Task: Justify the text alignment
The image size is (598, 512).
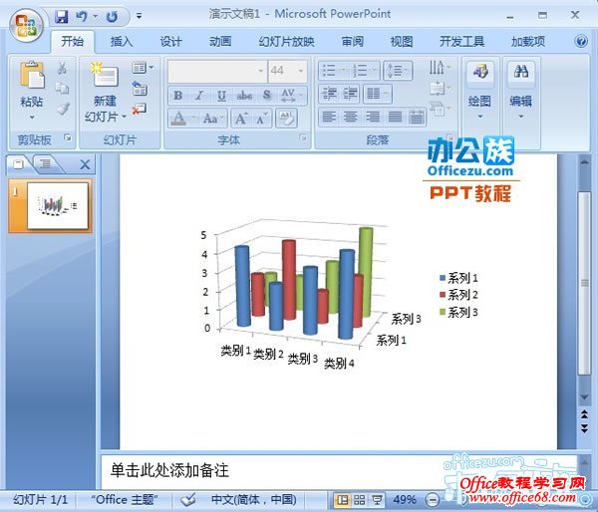Action: pyautogui.click(x=395, y=117)
